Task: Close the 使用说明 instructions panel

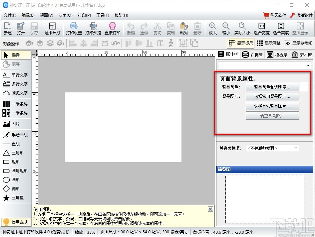Action: pyautogui.click(x=210, y=209)
